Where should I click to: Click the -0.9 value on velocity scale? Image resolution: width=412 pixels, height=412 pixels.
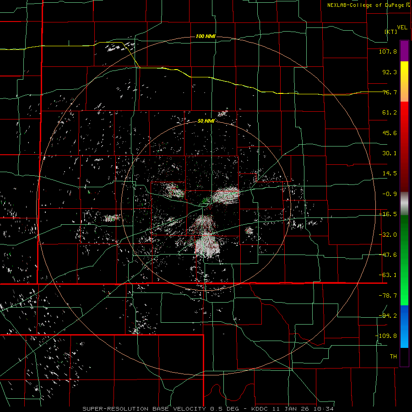[390, 194]
